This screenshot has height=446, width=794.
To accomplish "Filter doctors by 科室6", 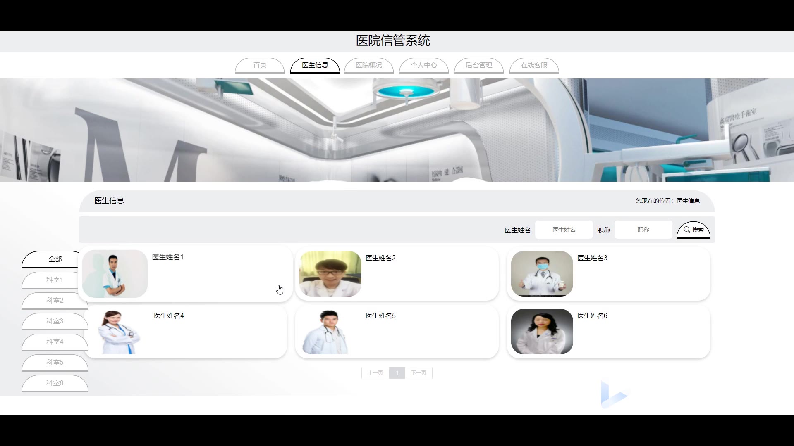I will pyautogui.click(x=55, y=383).
